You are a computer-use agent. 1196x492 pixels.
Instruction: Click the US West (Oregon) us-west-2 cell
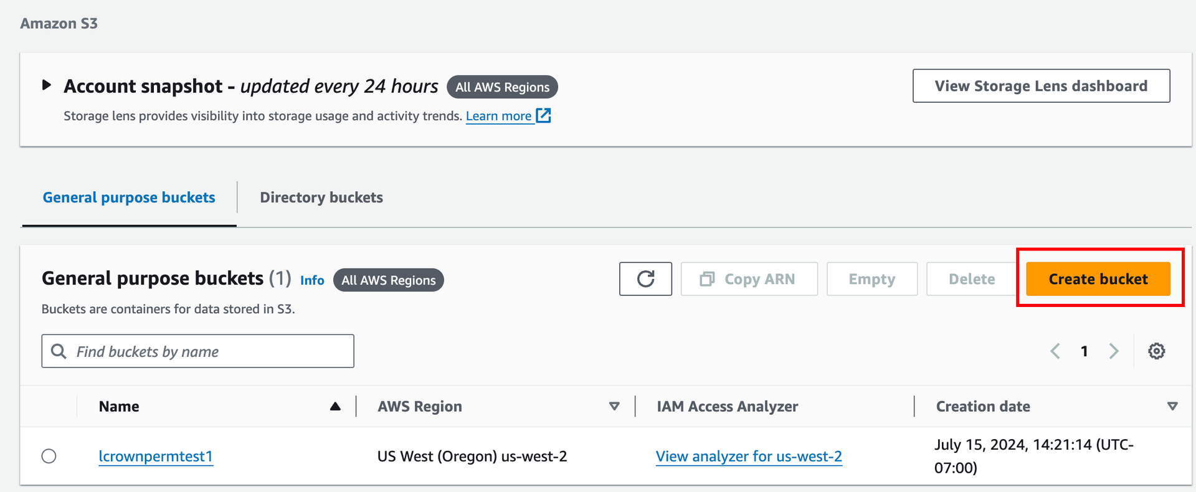472,457
